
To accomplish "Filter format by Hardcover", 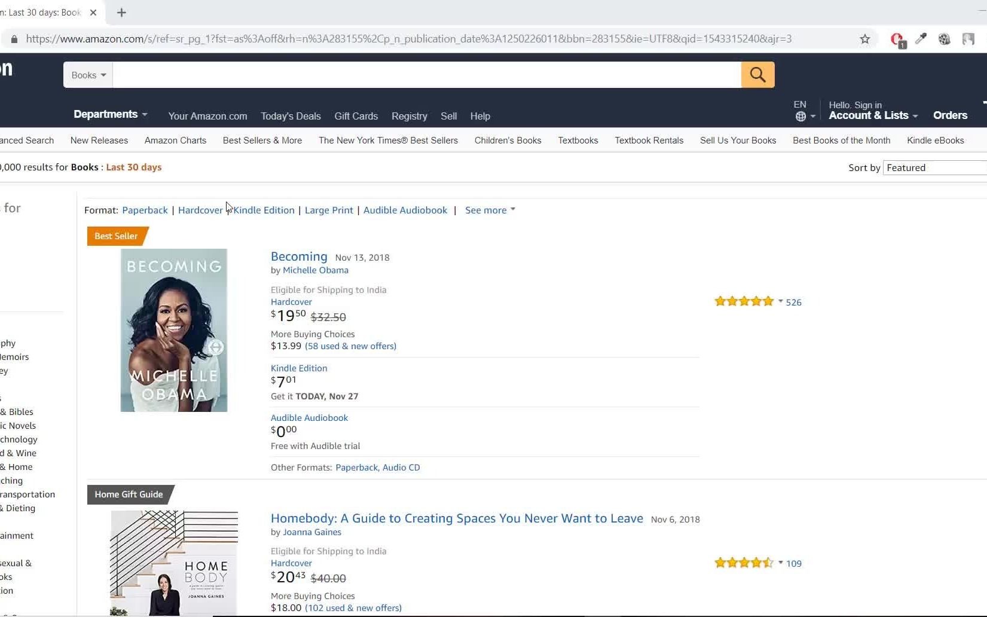I will pos(200,210).
